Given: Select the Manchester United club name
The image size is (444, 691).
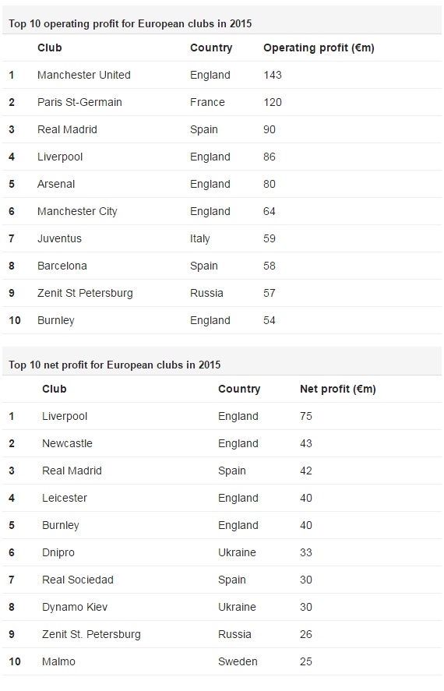Looking at the screenshot, I should [x=83, y=75].
